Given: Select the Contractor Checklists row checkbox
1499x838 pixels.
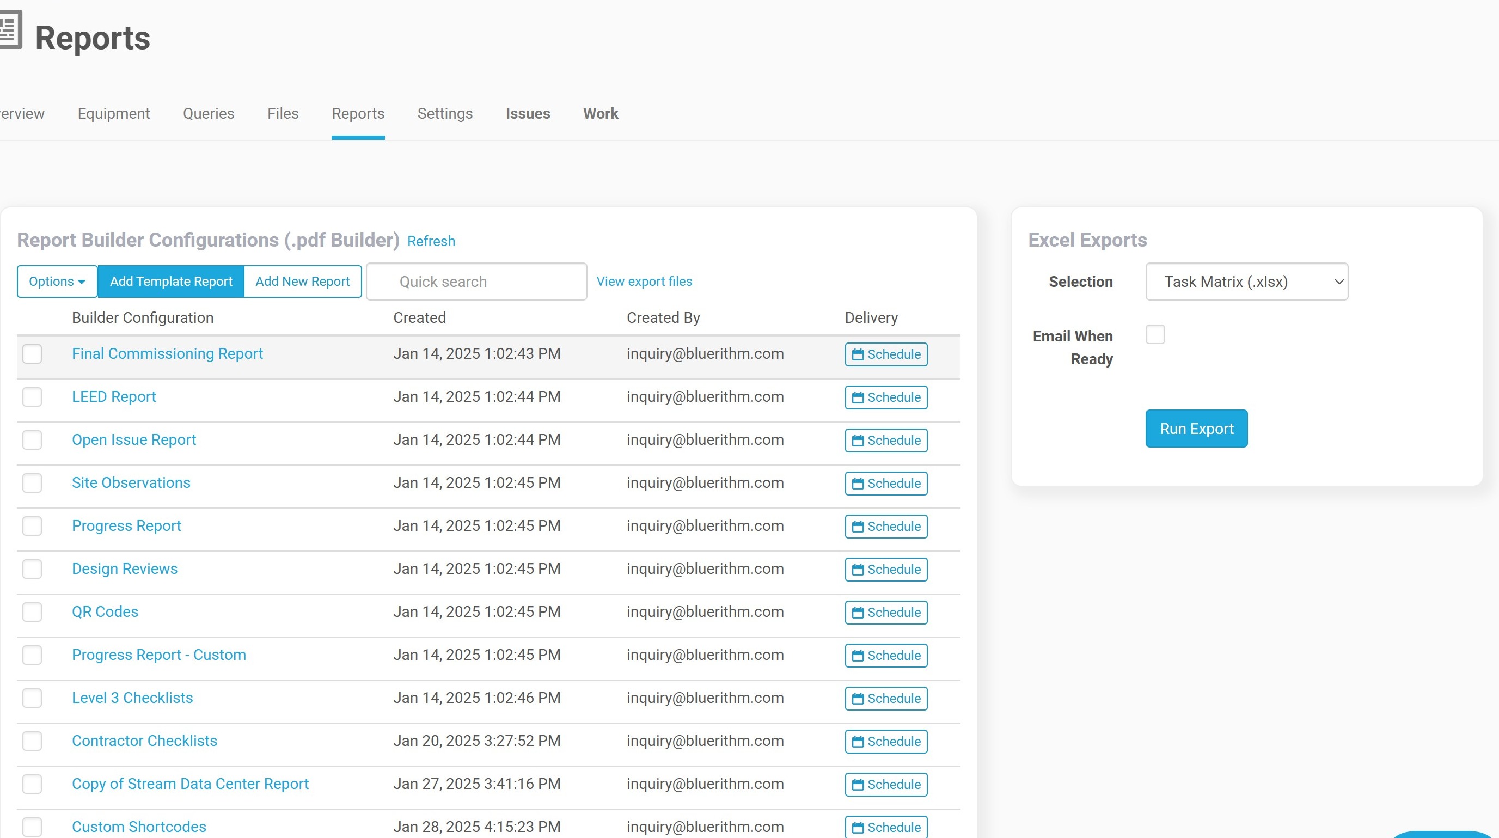Looking at the screenshot, I should click(32, 741).
